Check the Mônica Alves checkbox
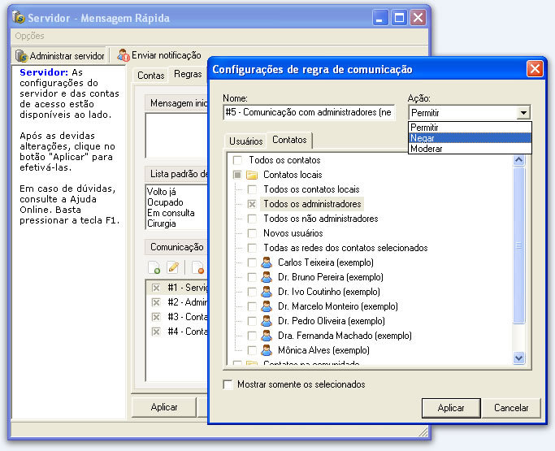 (x=252, y=350)
